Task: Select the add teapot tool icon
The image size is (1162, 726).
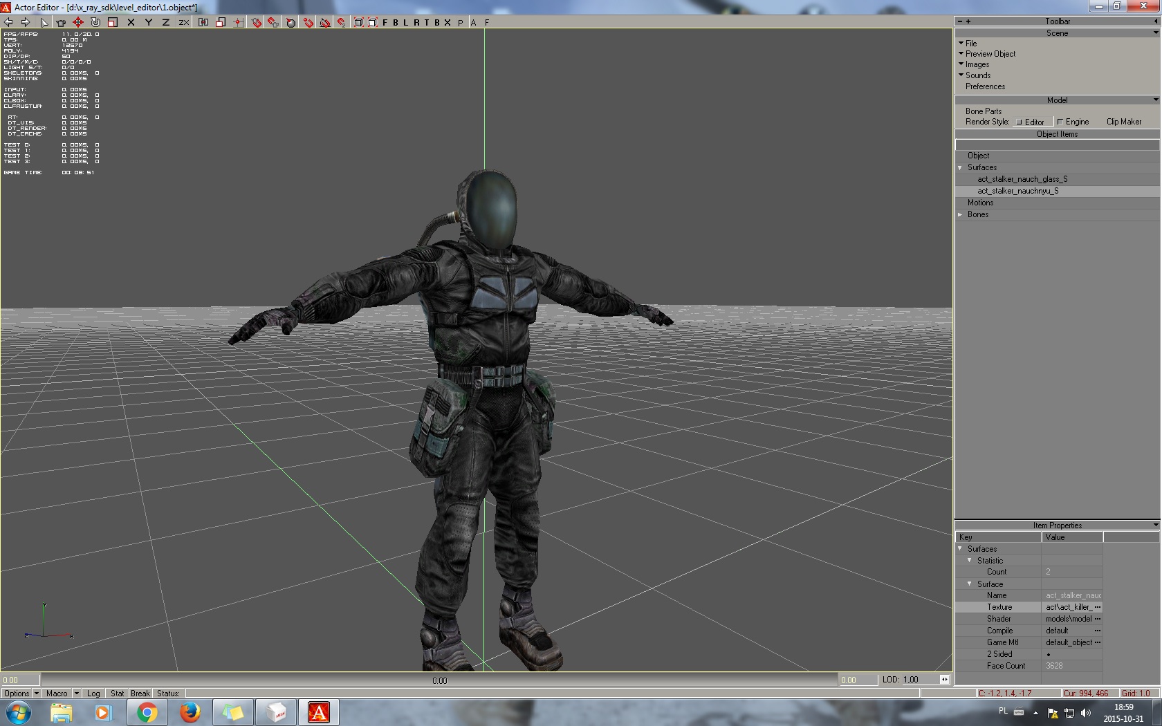Action: (x=61, y=22)
